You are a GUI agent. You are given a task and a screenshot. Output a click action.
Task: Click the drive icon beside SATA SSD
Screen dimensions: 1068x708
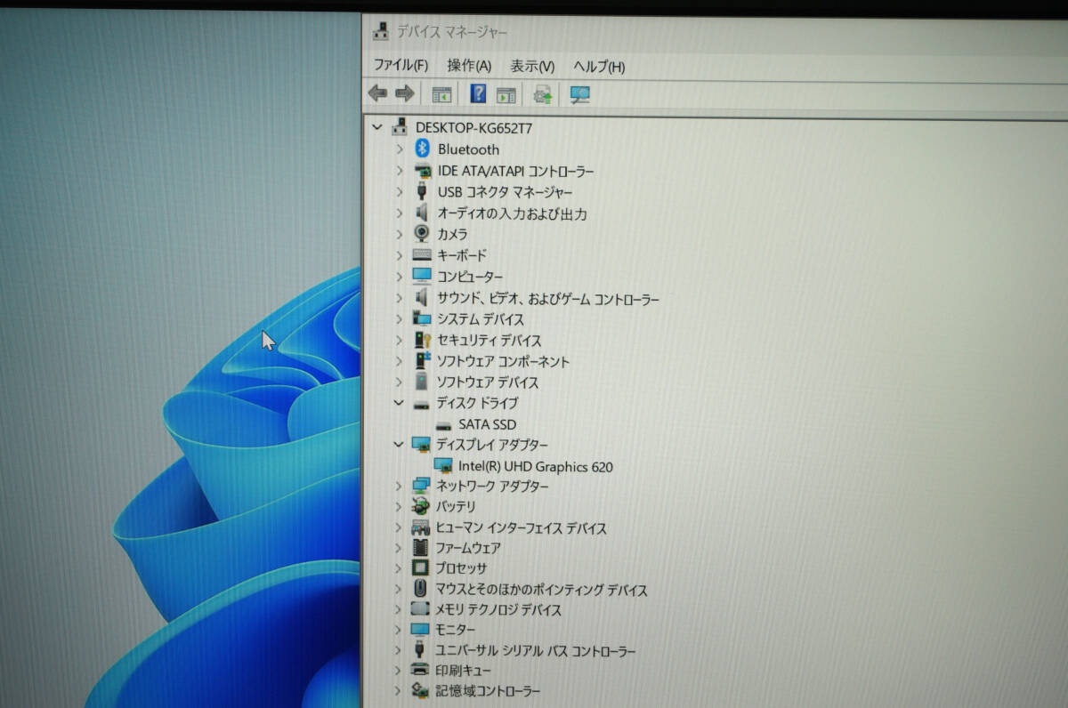tap(443, 425)
